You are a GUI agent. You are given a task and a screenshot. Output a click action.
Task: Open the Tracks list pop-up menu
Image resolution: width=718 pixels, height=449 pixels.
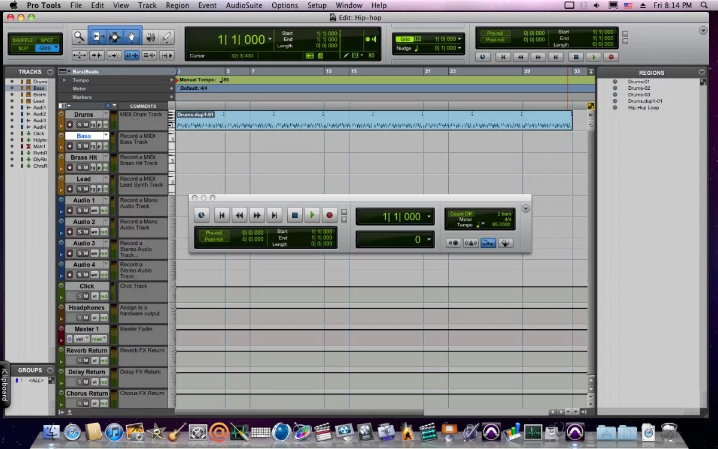coord(50,72)
